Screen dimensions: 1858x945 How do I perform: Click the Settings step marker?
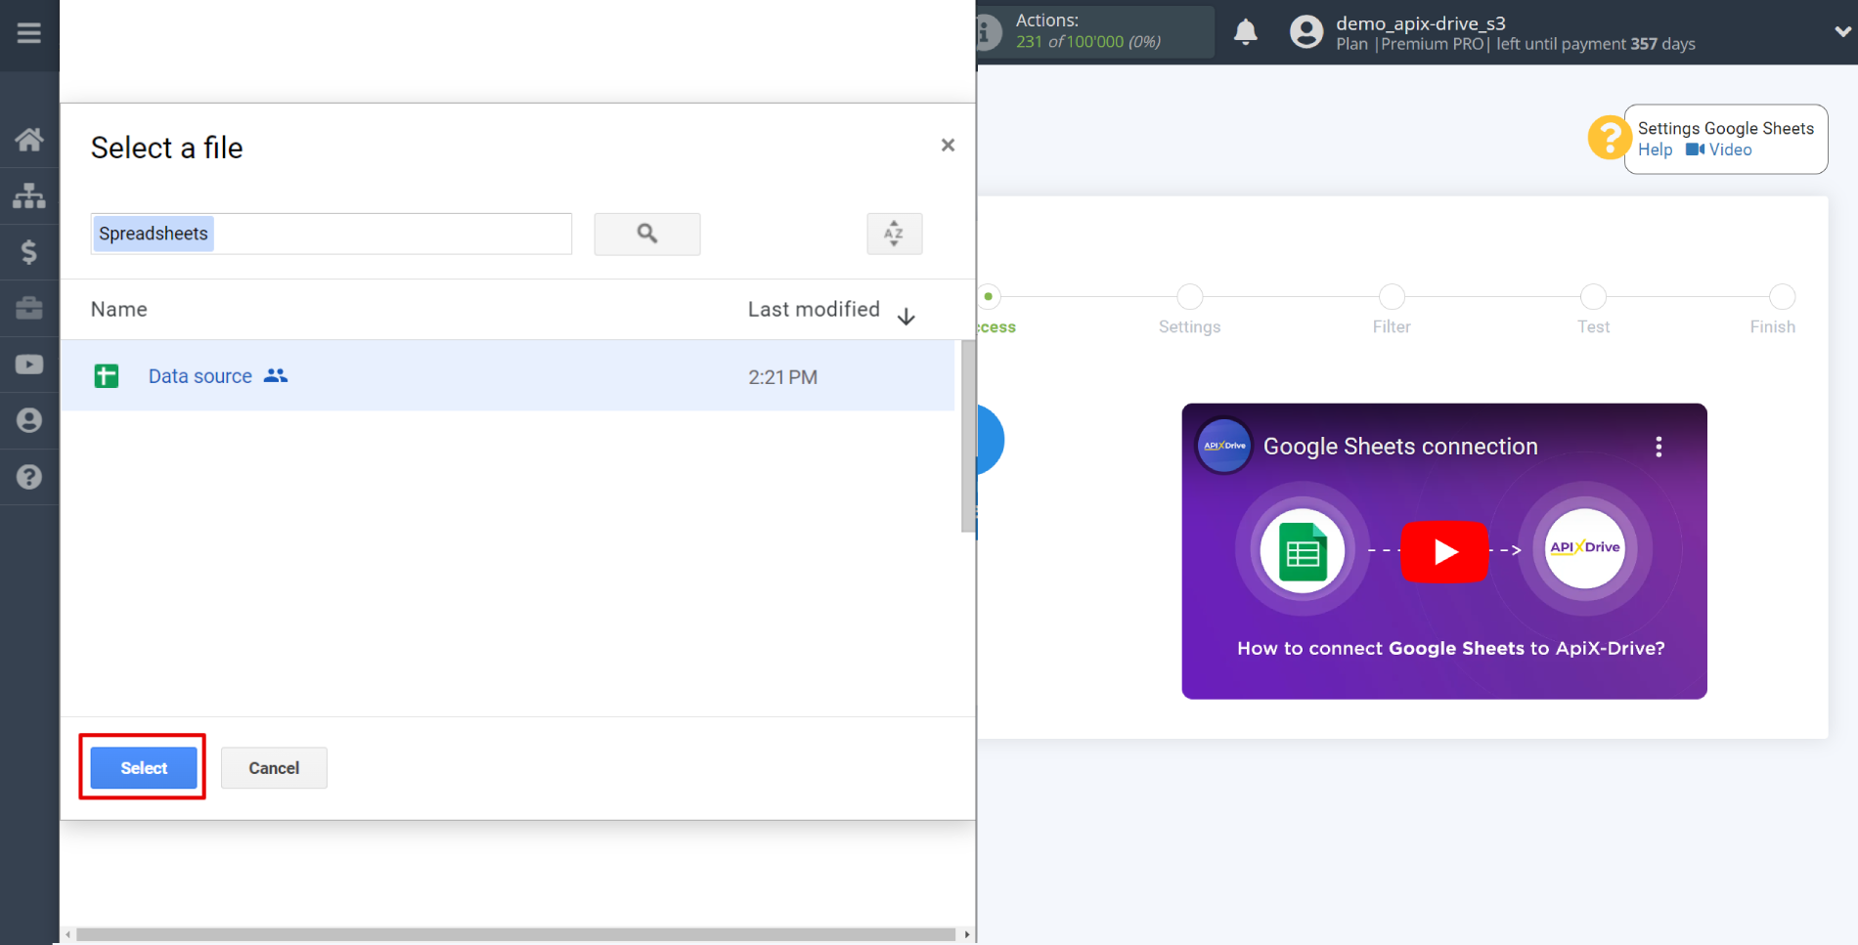[1189, 296]
